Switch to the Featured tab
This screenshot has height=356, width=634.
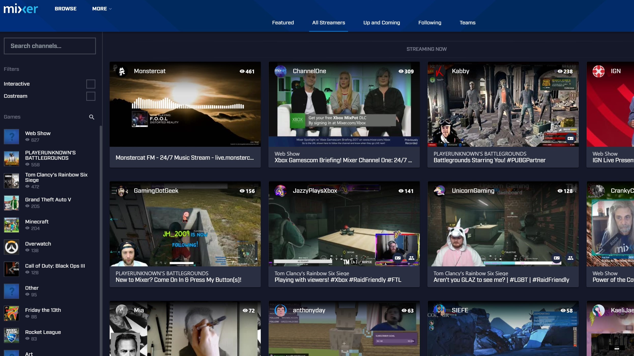tap(283, 23)
